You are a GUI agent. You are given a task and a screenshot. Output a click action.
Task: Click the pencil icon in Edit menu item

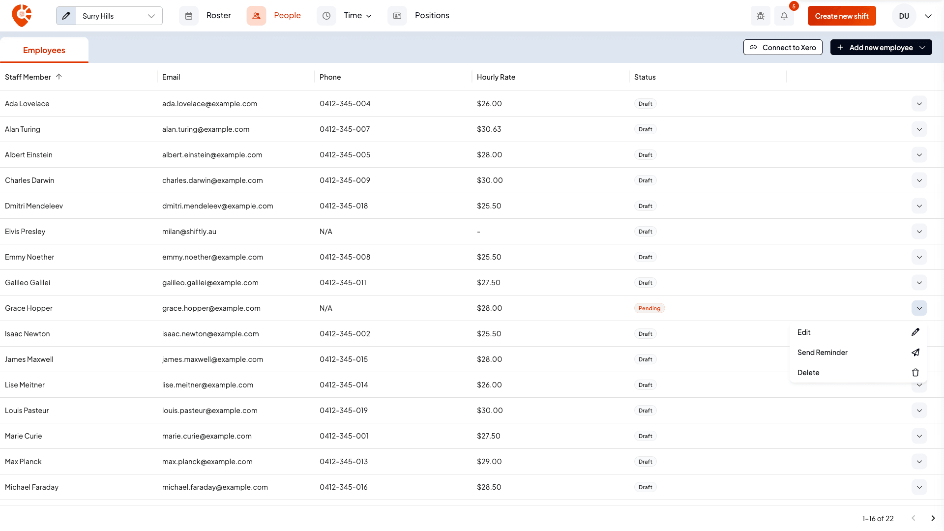915,332
